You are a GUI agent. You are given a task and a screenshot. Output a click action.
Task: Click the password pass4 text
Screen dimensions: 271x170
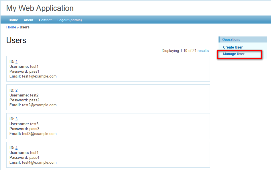(x=34, y=158)
